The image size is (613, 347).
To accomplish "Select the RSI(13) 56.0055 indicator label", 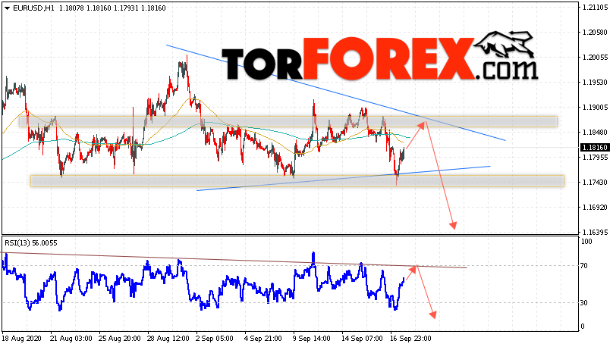I will coord(31,243).
